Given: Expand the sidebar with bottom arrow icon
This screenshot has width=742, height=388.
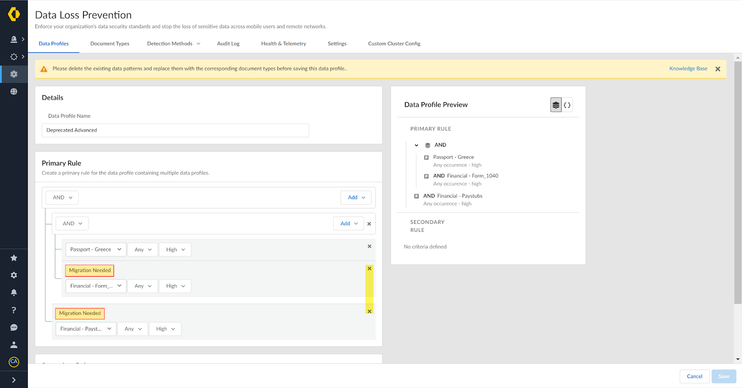Looking at the screenshot, I should tap(14, 380).
